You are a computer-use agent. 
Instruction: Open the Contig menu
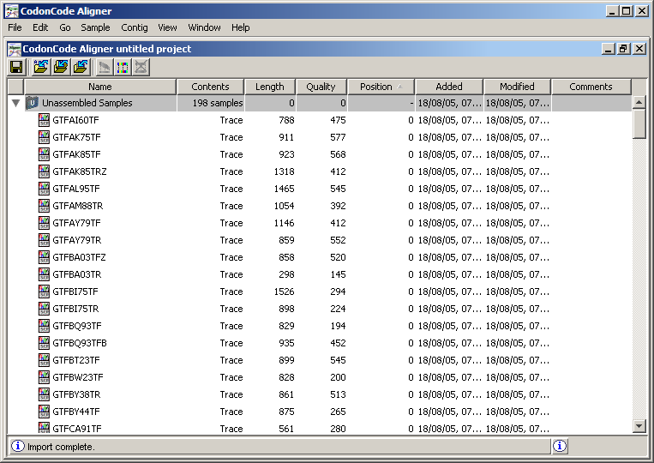click(x=135, y=27)
